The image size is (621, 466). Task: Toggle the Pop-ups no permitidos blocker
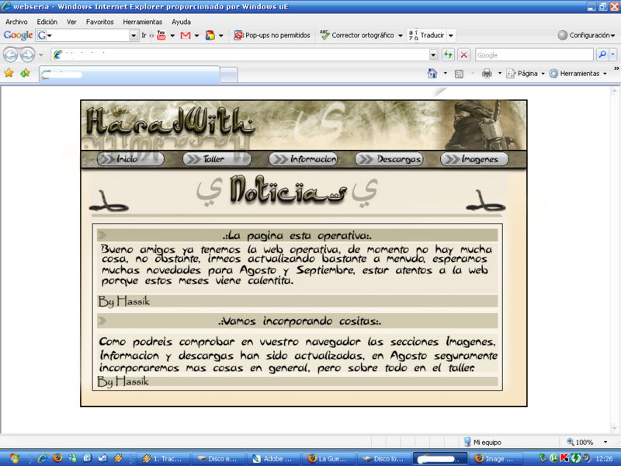tap(272, 36)
